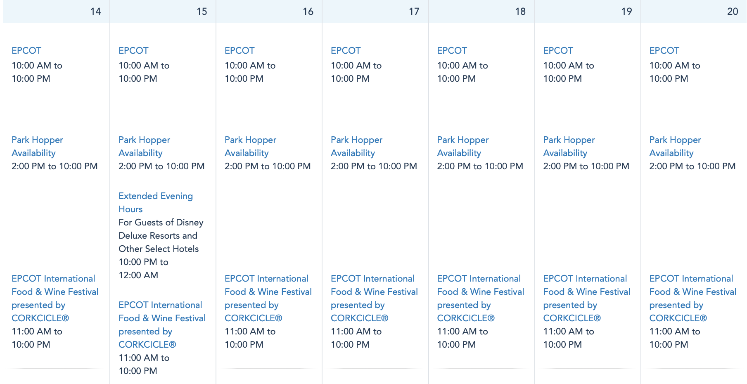Open the Food & Wine Festival link on day 14
This screenshot has width=747, height=384.
[x=55, y=298]
